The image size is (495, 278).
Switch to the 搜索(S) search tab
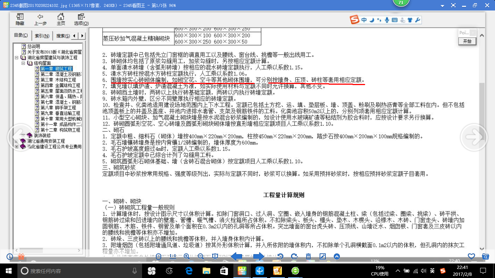(x=63, y=36)
